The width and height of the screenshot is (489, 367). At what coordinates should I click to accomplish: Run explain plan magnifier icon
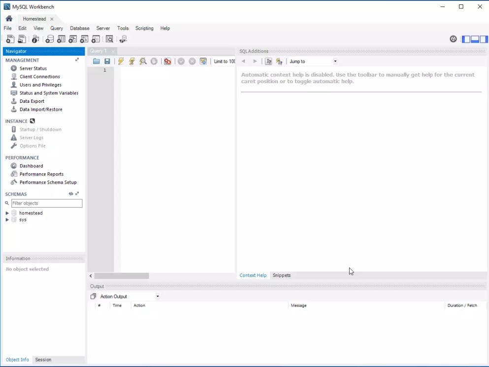143,61
